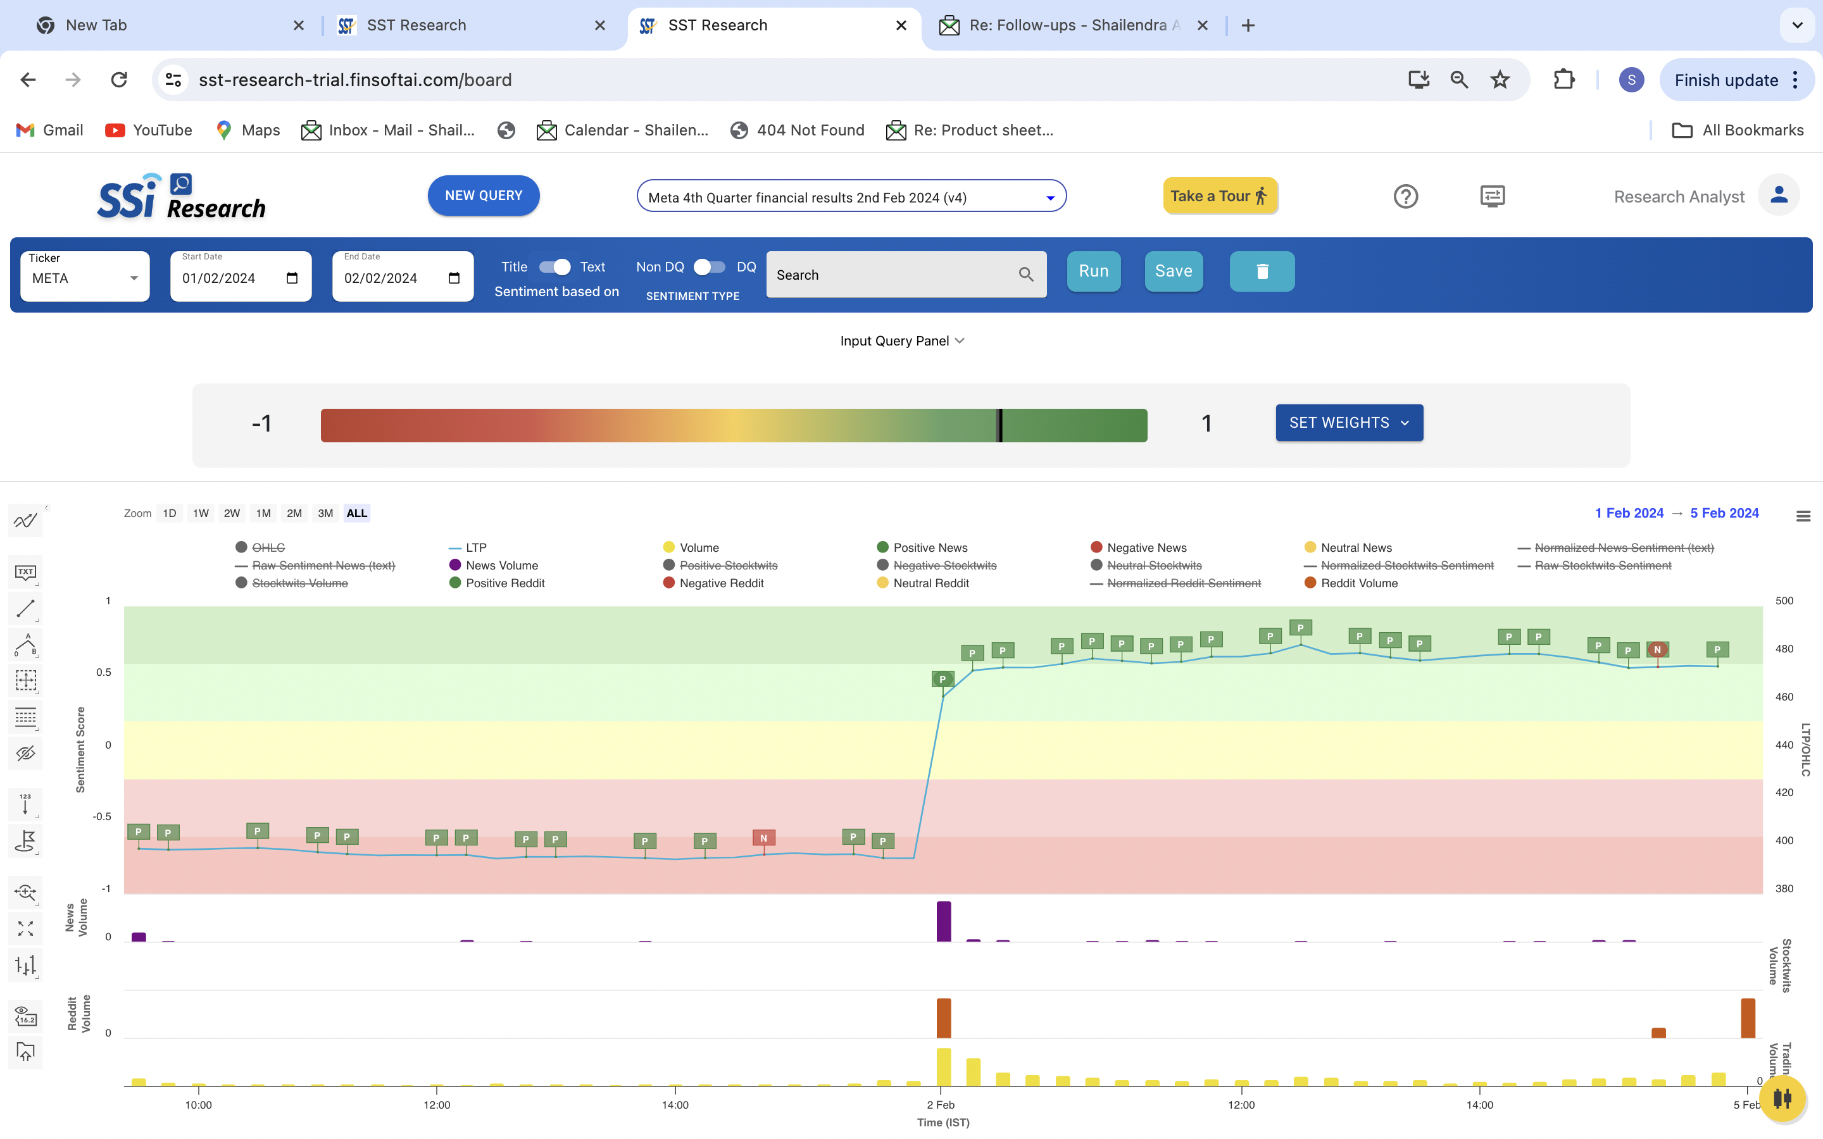1823x1139 pixels.
Task: Open the SET WEIGHTS dropdown
Action: coord(1348,423)
